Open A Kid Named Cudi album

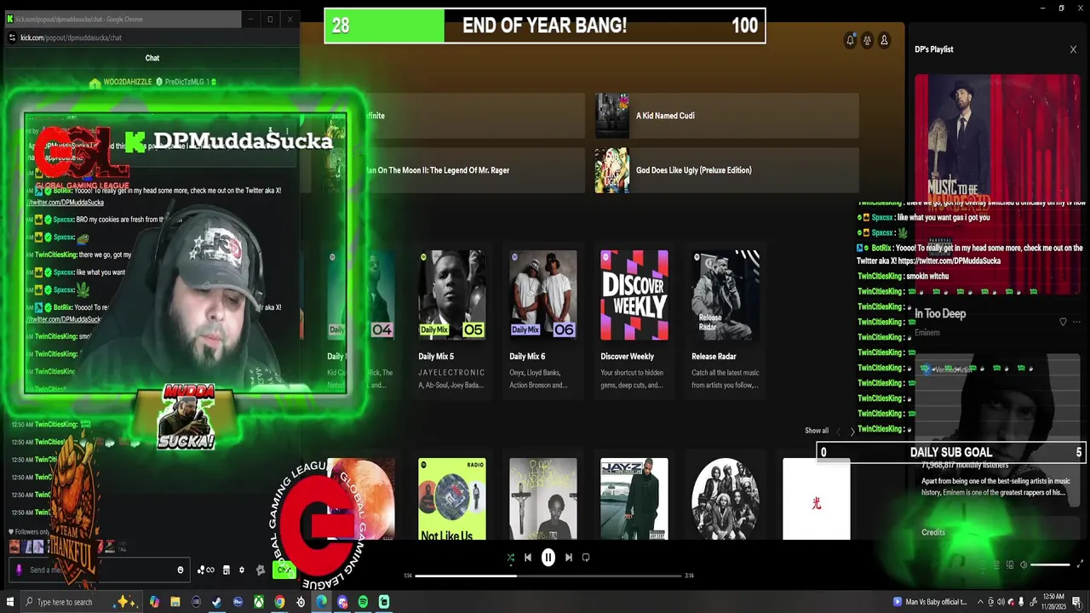coord(726,116)
